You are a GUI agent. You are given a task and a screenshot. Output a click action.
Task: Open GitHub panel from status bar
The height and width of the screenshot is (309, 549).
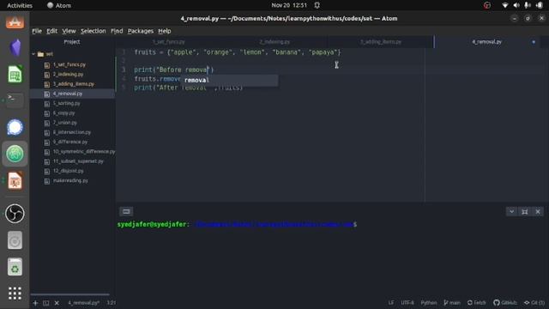point(505,303)
